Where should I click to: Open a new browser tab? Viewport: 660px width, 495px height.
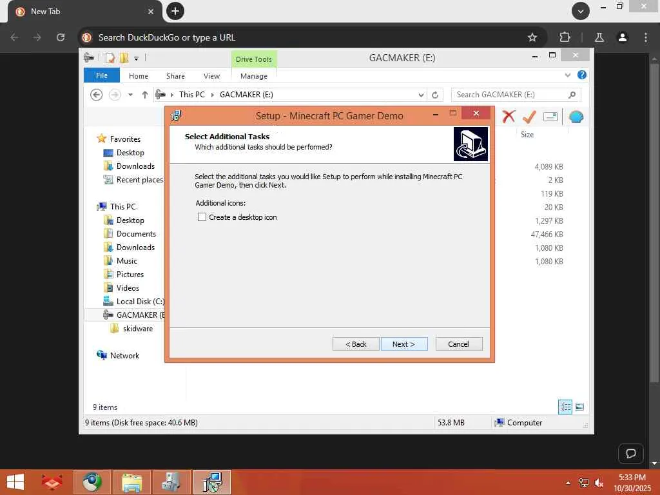pos(175,11)
